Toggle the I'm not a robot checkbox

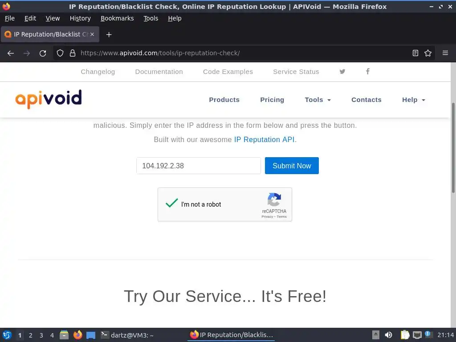pos(172,203)
